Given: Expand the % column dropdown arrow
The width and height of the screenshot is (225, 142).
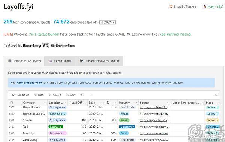Looking at the screenshot, I should pos(115,103).
